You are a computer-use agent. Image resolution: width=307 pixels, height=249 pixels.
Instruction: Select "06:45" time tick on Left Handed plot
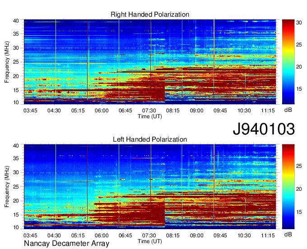126,235
